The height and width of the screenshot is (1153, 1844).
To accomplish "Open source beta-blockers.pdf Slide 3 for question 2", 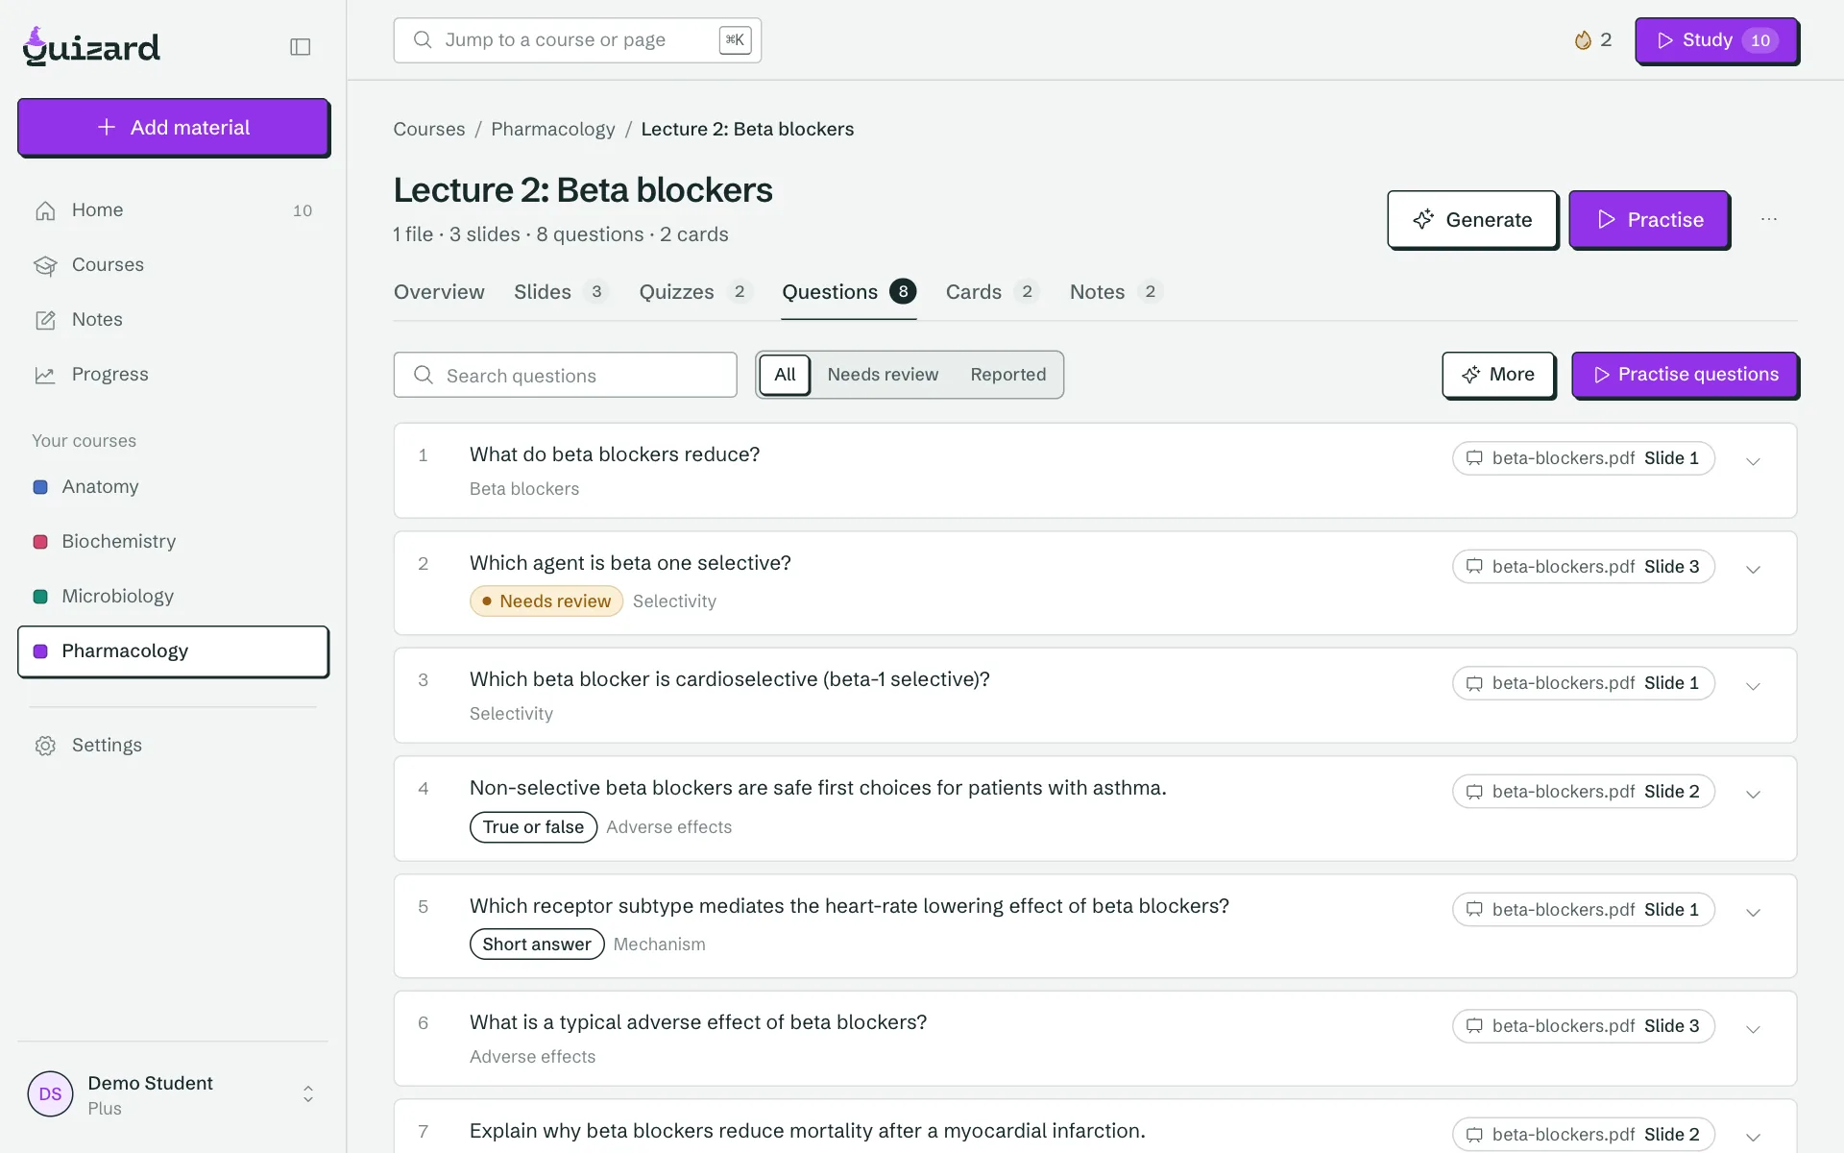I will (x=1584, y=567).
